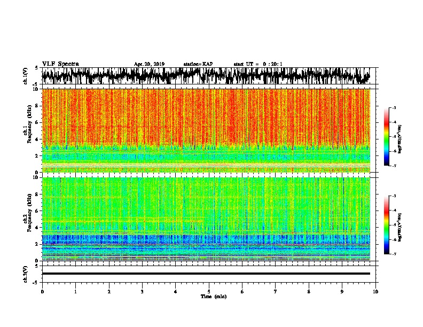Image resolution: width=423 pixels, height=327 pixels.
Task: Click the "ch.3(V)" axis label
Action: click(x=26, y=275)
